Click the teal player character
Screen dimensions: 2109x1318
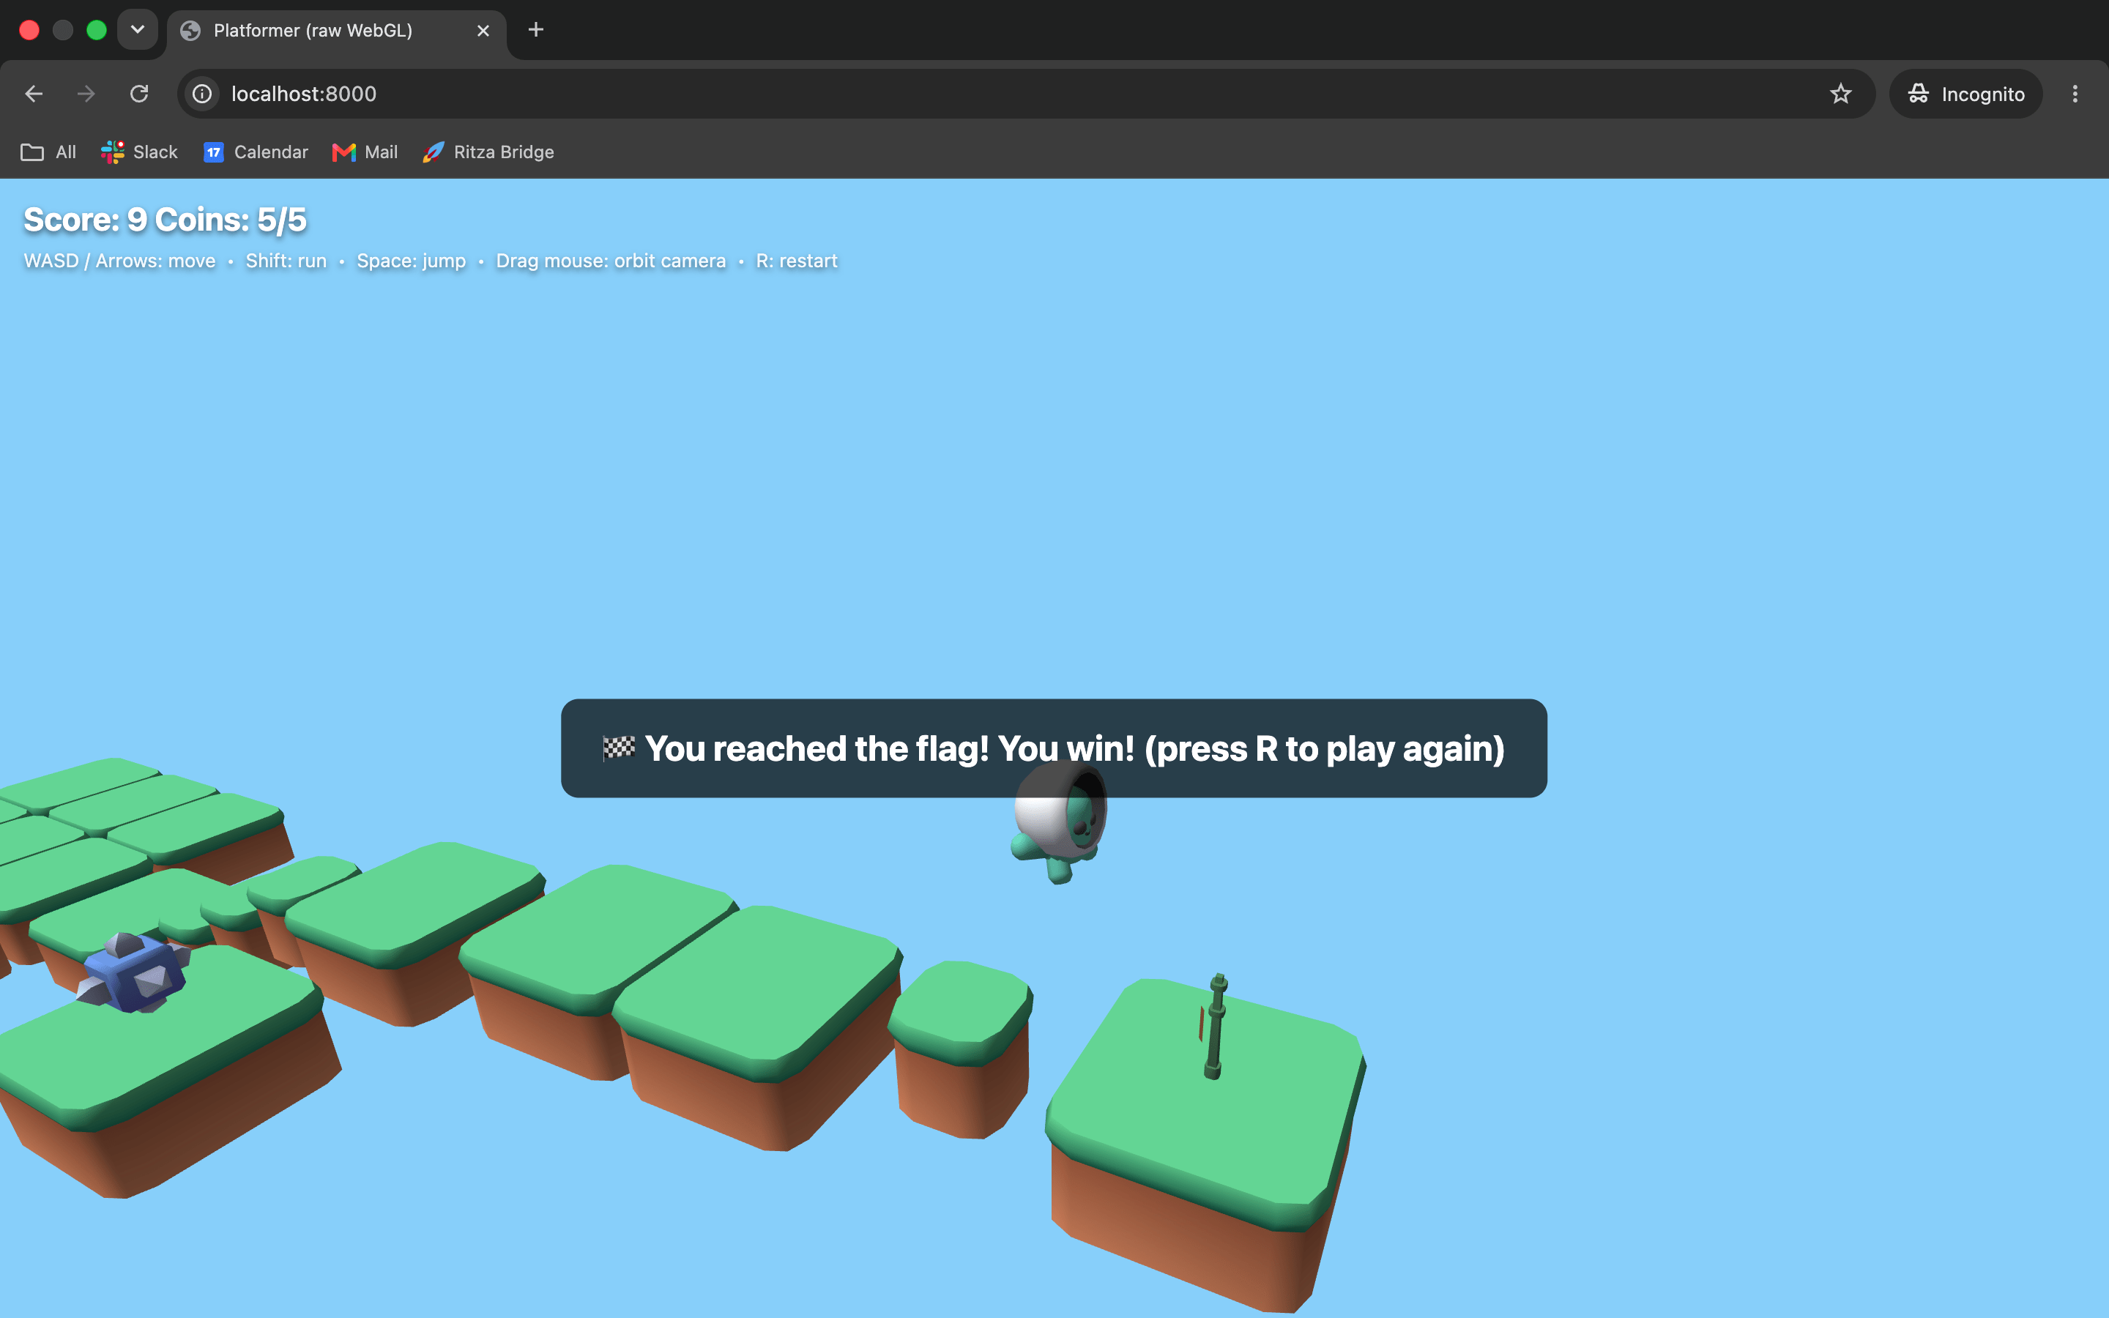click(x=1060, y=824)
